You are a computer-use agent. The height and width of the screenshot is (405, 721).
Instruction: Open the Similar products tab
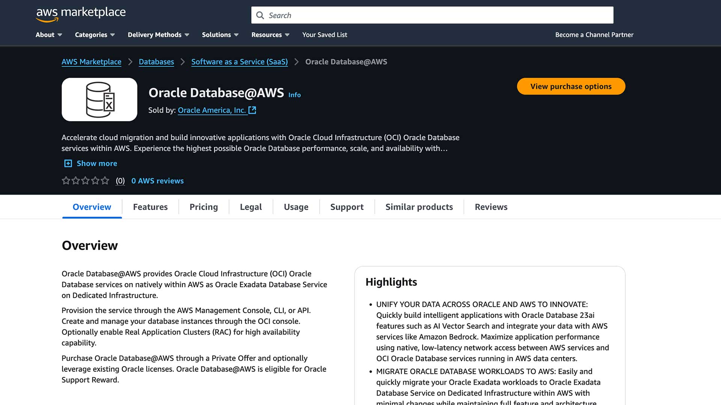(419, 207)
